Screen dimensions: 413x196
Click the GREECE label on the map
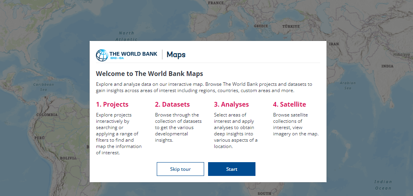point(261,26)
